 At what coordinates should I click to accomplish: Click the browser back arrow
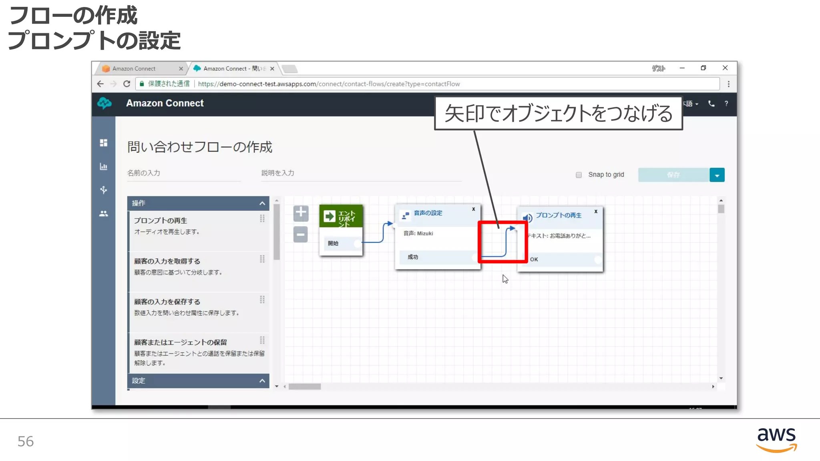click(100, 84)
